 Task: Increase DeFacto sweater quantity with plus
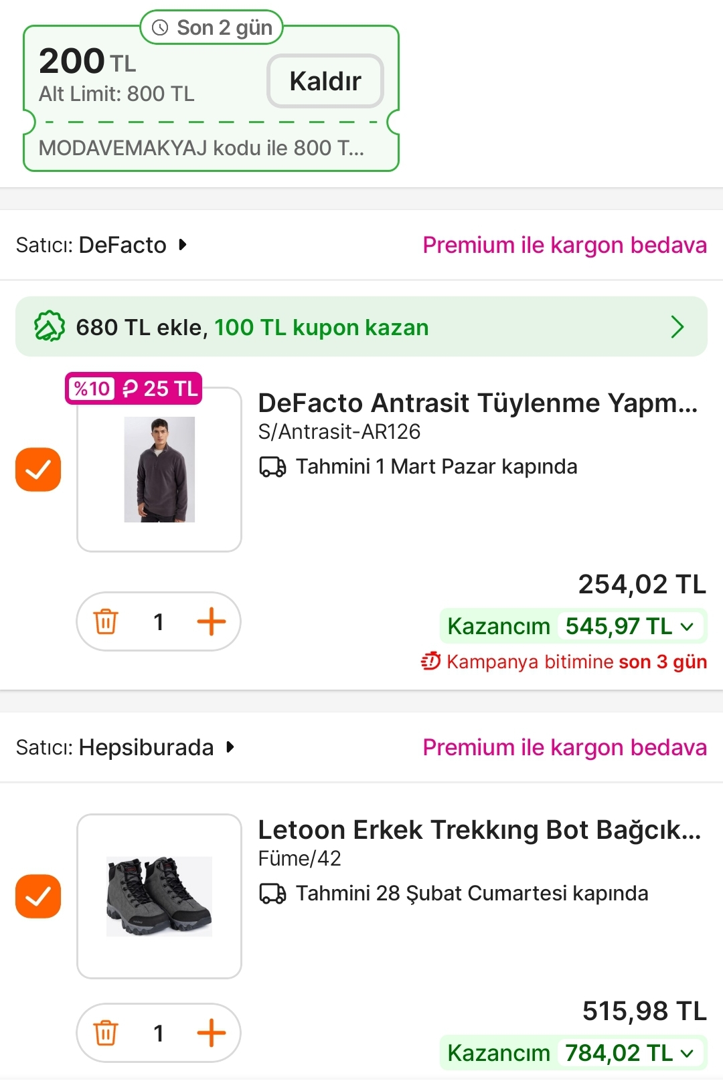pyautogui.click(x=211, y=621)
